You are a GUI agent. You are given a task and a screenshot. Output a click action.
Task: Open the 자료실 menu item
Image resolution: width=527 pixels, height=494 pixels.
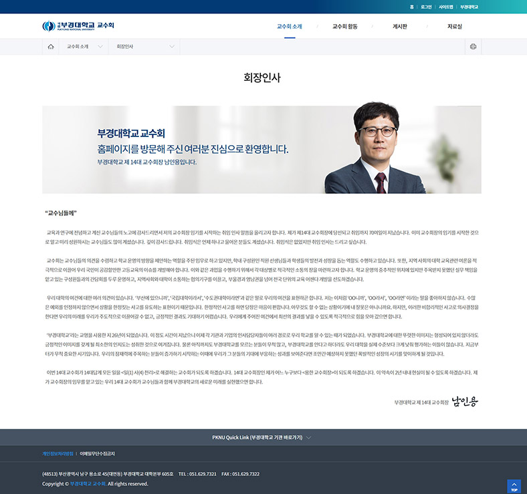(455, 26)
